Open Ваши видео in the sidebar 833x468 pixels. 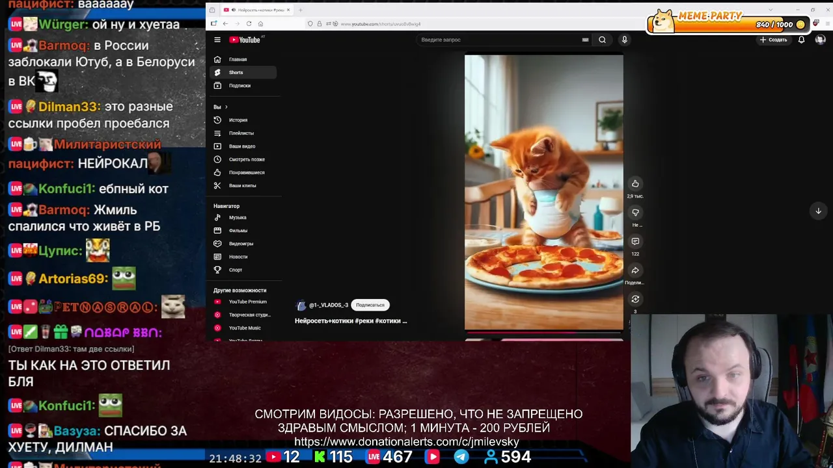click(x=243, y=146)
